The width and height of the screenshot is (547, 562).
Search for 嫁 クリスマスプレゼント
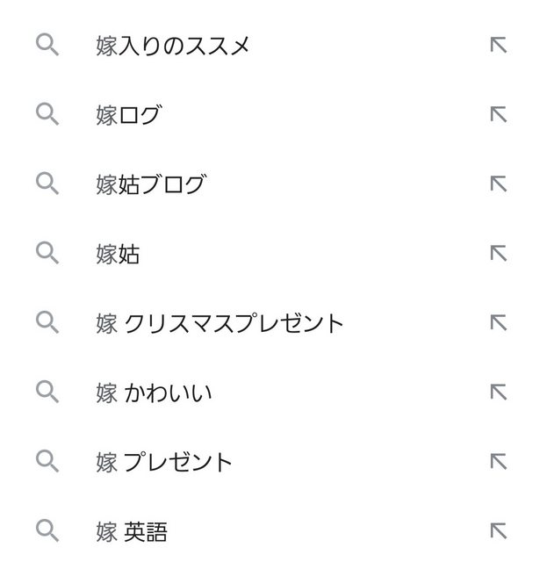pos(220,323)
